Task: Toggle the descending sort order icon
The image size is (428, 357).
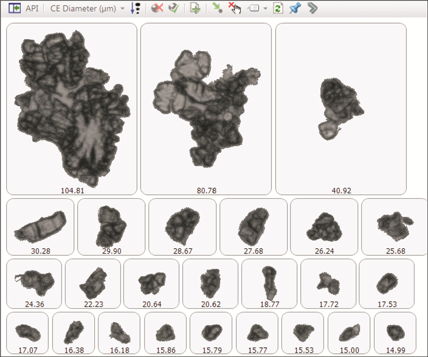Action: point(136,9)
